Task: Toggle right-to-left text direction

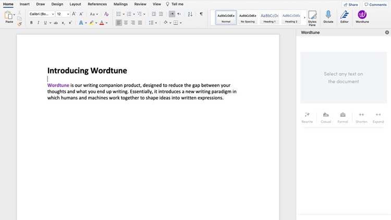Action: [179, 14]
